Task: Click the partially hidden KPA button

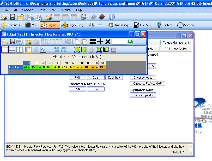Action: (152, 66)
